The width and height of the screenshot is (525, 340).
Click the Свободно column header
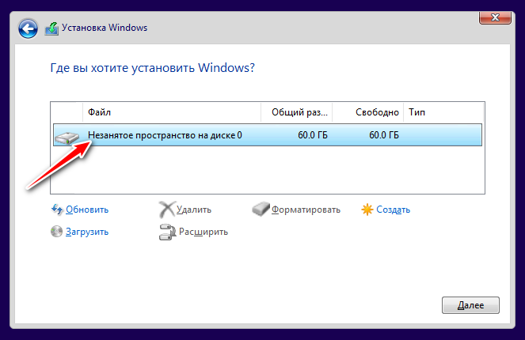pyautogui.click(x=367, y=112)
